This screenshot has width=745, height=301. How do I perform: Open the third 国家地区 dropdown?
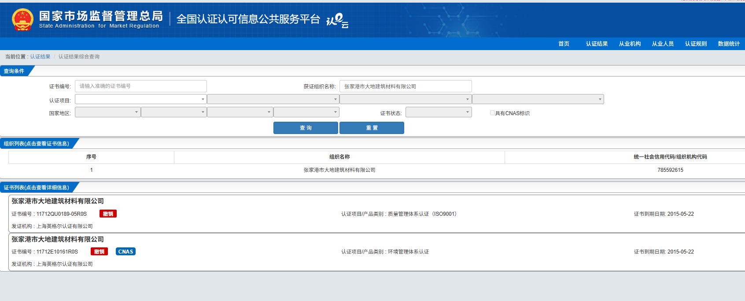click(x=240, y=112)
